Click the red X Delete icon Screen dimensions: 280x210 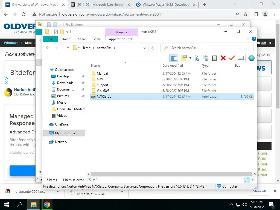pos(223,58)
